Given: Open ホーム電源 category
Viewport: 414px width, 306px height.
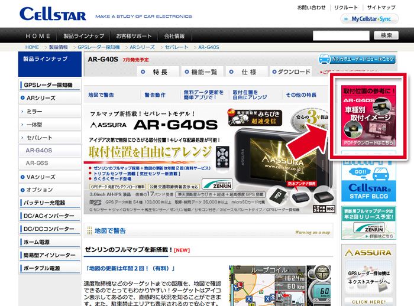Looking at the screenshot, I should [x=50, y=242].
